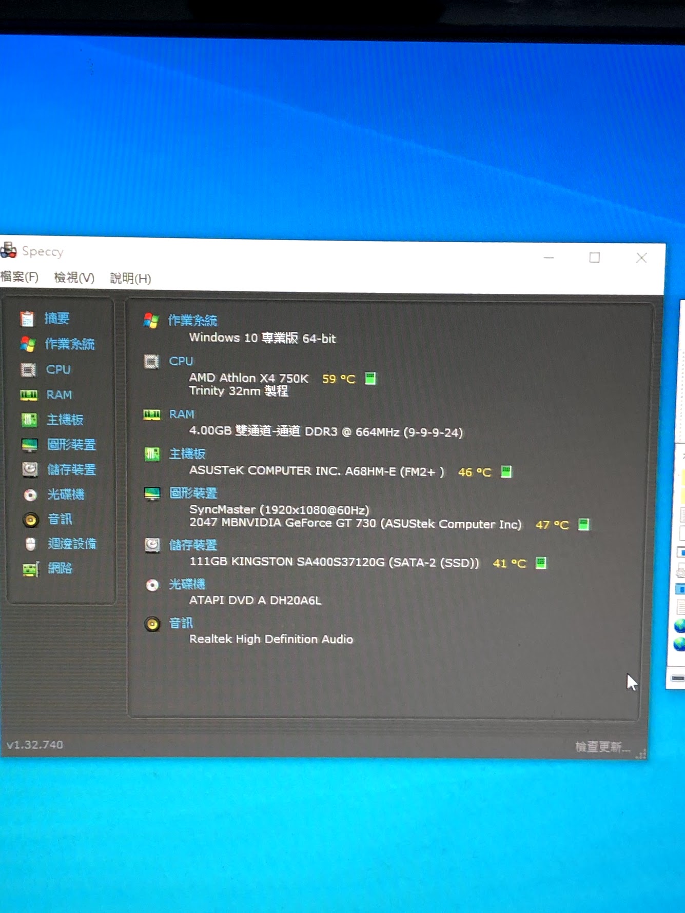Click the RAM heading link in summary
Image resolution: width=685 pixels, height=913 pixels.
182,414
